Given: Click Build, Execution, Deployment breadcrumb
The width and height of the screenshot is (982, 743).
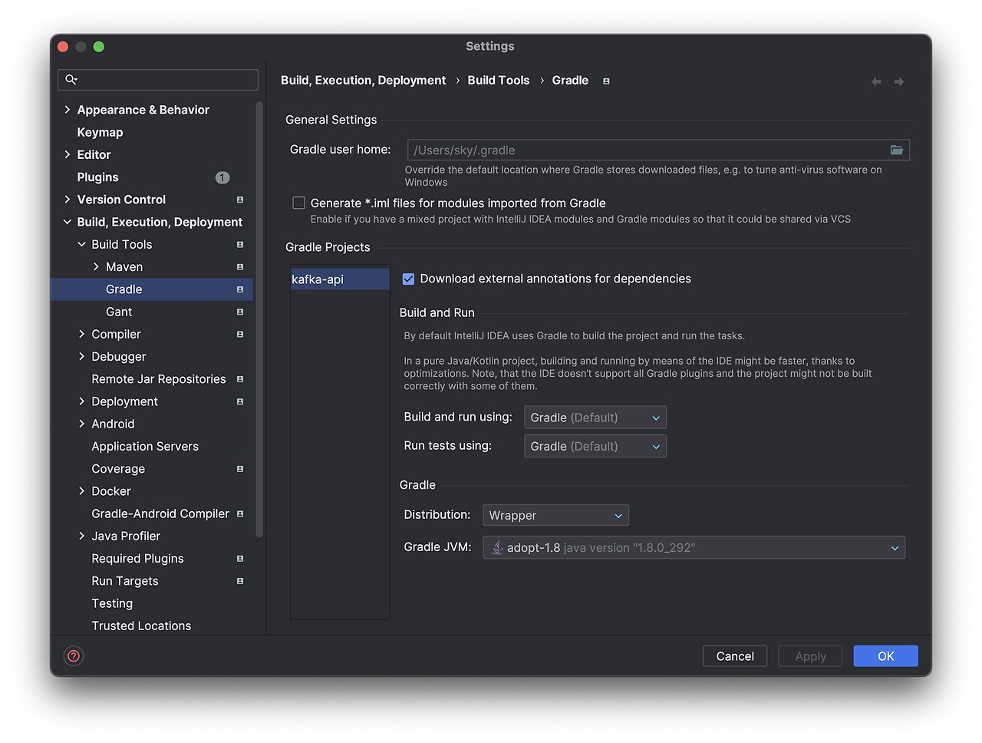Looking at the screenshot, I should pyautogui.click(x=363, y=81).
